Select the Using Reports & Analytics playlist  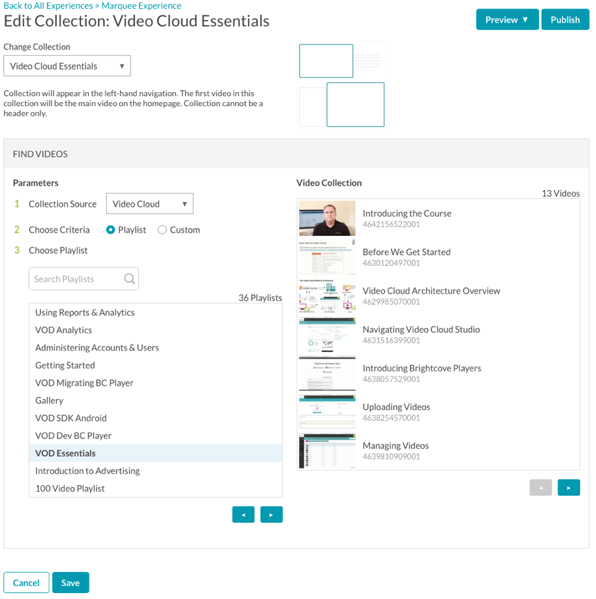coord(156,313)
